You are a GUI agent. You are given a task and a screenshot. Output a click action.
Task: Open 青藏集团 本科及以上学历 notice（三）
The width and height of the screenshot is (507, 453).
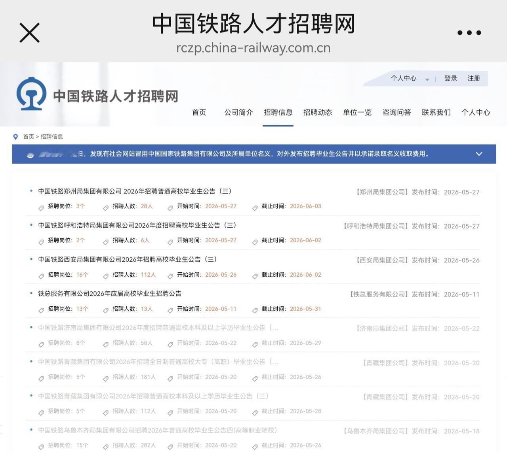pyautogui.click(x=153, y=396)
